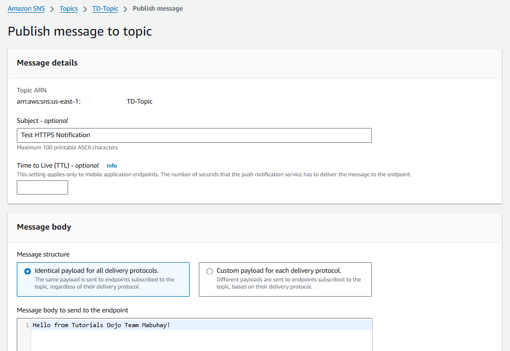
Task: Click the Message structure label
Action: click(41, 254)
